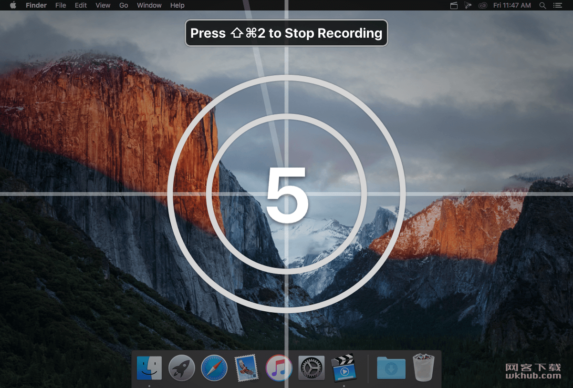573x388 pixels.
Task: Open the Apple menu
Action: click(13, 5)
